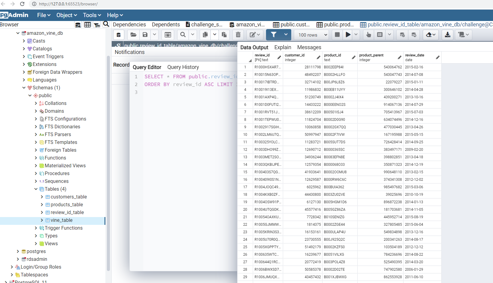Select the Messages tab in Data Output

309,47
